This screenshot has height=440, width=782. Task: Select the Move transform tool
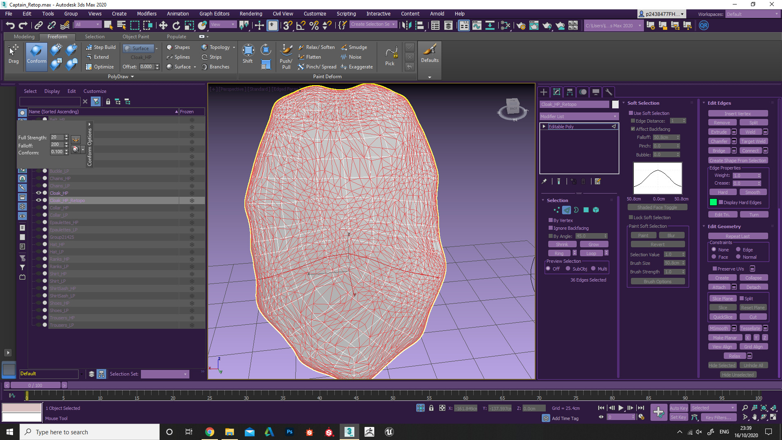pyautogui.click(x=163, y=25)
